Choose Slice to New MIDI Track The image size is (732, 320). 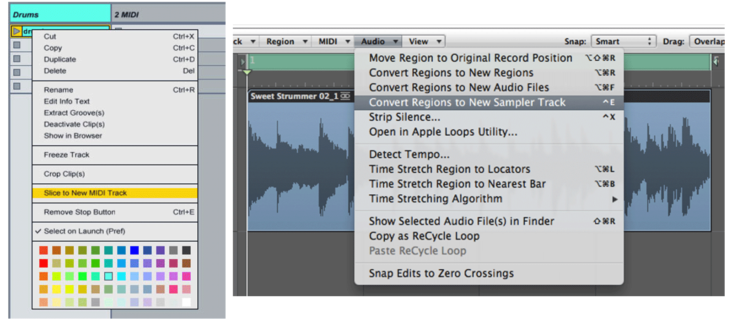pyautogui.click(x=85, y=193)
